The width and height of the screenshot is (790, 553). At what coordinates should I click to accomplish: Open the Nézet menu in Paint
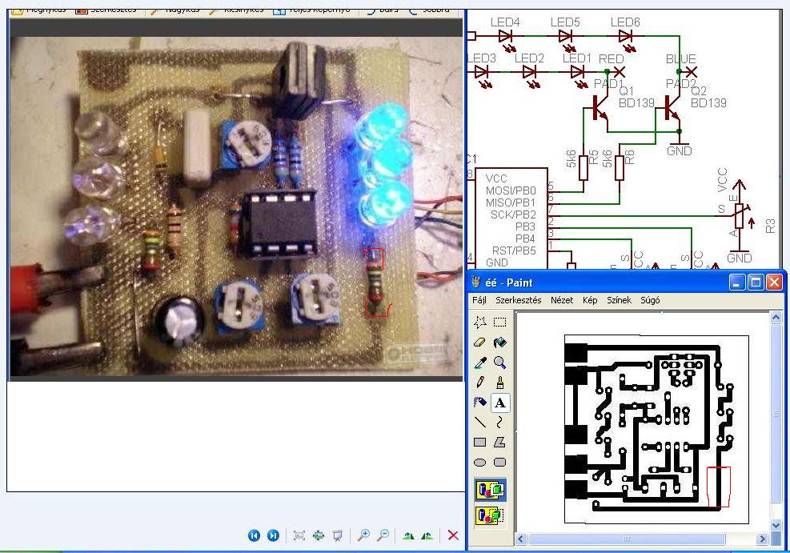562,300
